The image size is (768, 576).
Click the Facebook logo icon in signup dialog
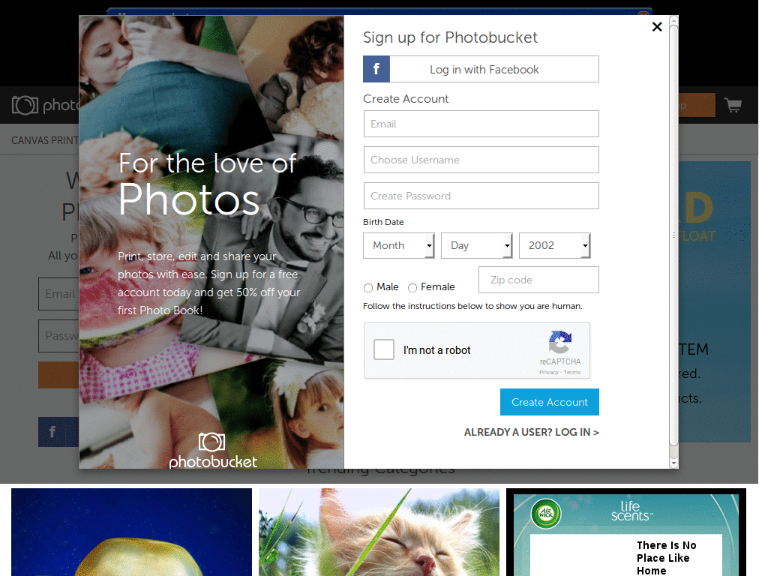376,69
